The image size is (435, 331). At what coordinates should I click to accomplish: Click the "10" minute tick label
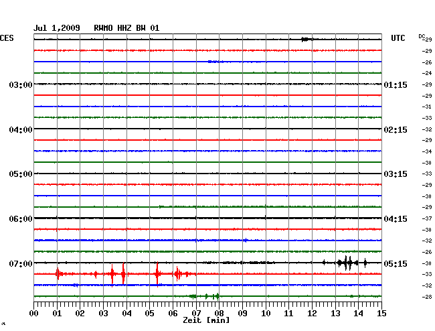[266, 314]
